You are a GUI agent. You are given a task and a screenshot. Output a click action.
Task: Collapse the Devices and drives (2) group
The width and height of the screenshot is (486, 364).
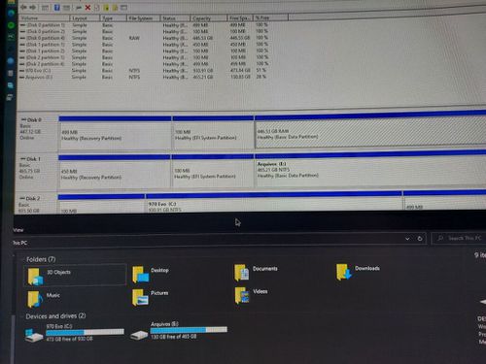pos(55,316)
